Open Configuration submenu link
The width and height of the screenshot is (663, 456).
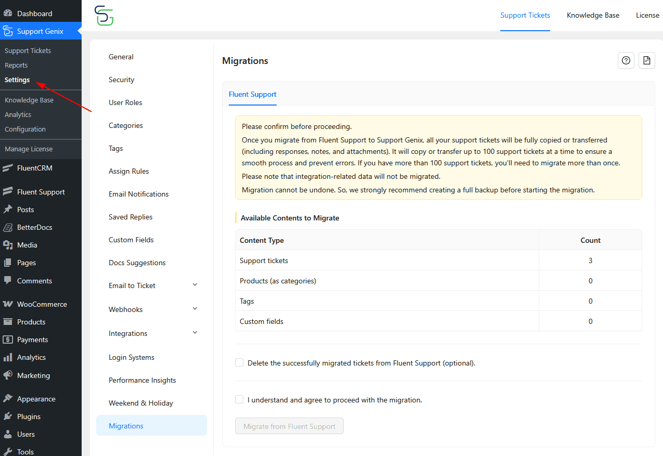(25, 129)
